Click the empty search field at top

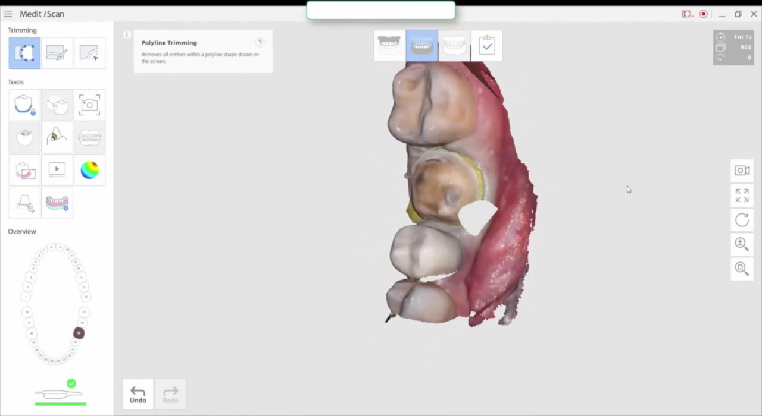point(381,10)
